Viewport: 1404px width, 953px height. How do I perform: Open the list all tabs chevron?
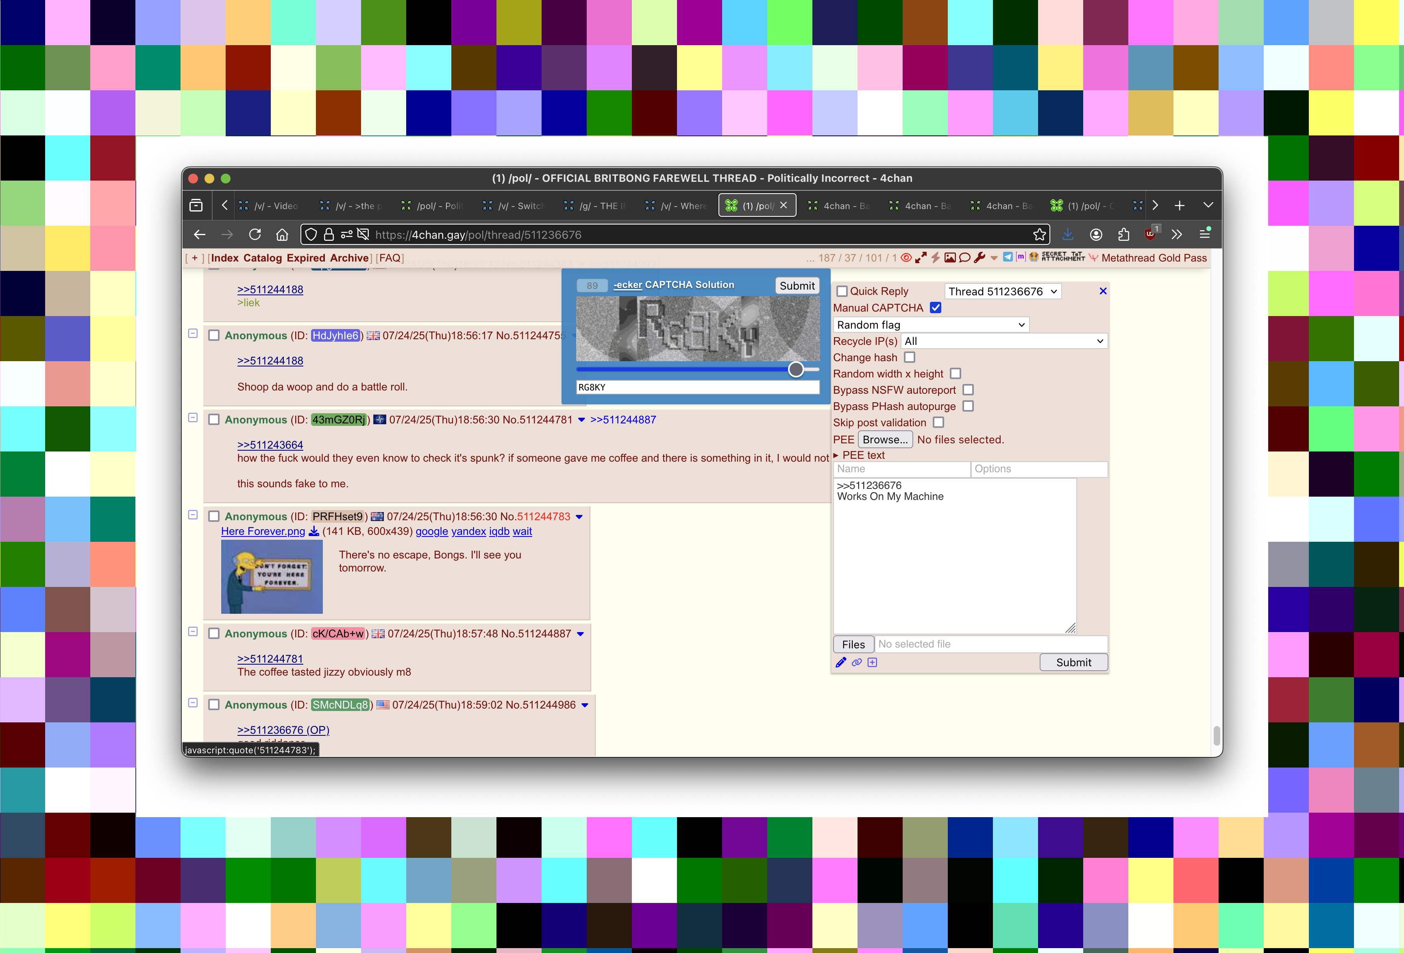1208,205
